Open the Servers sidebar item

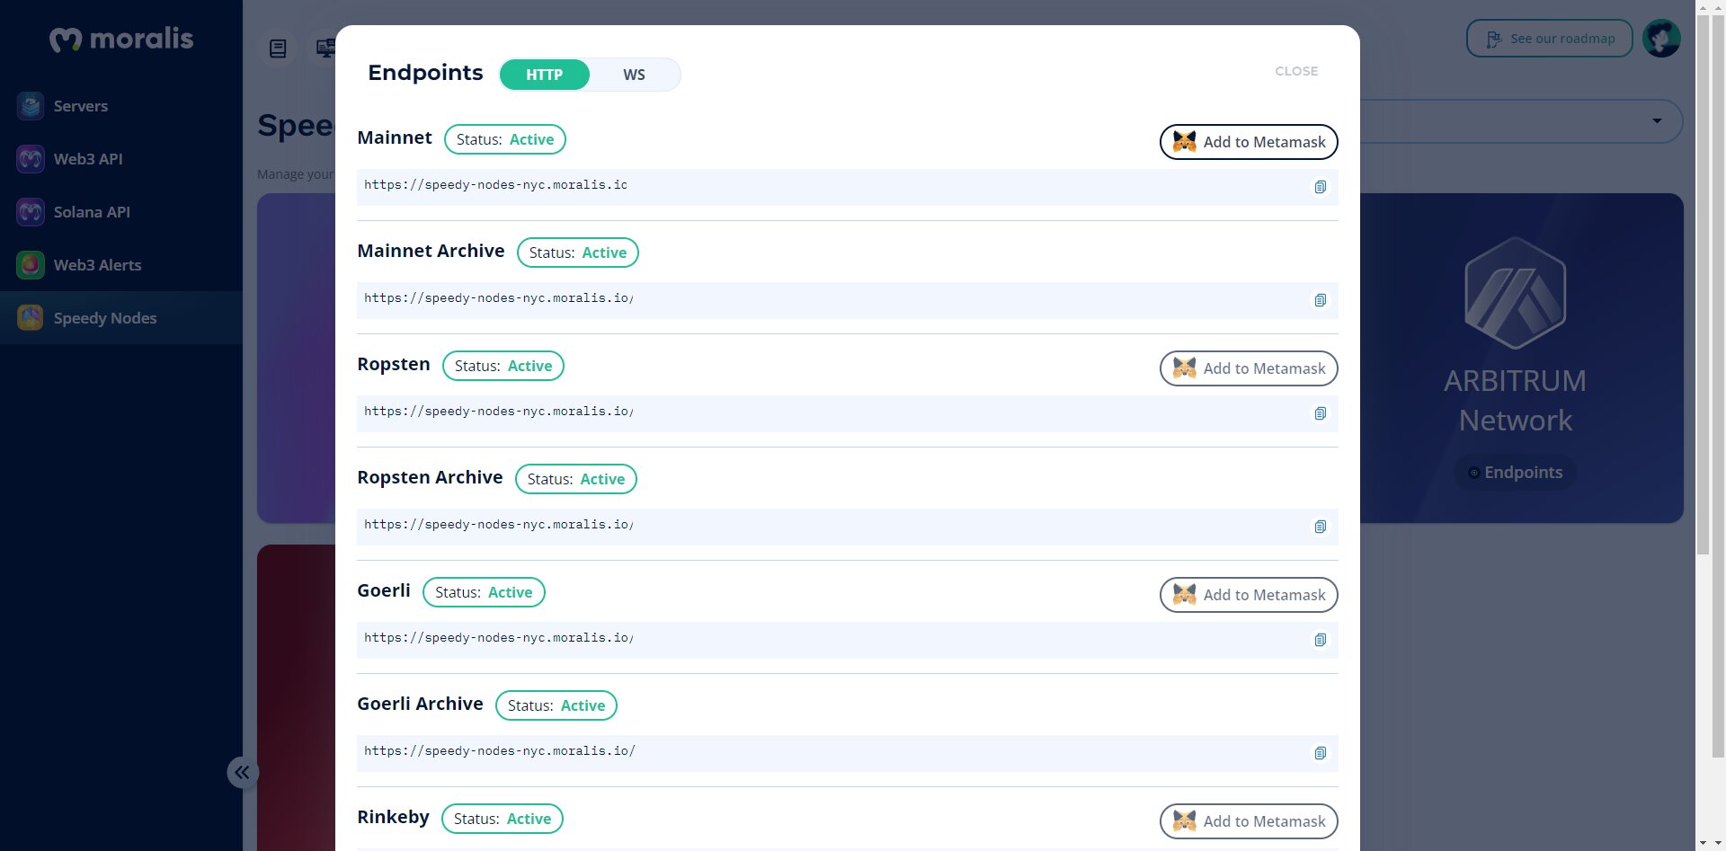click(121, 106)
